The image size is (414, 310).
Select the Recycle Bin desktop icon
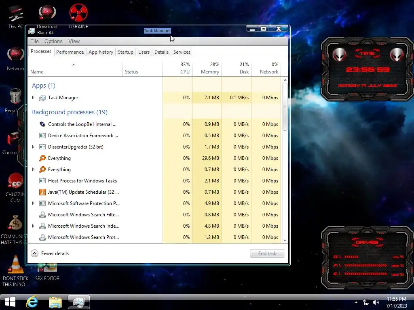pos(15,101)
